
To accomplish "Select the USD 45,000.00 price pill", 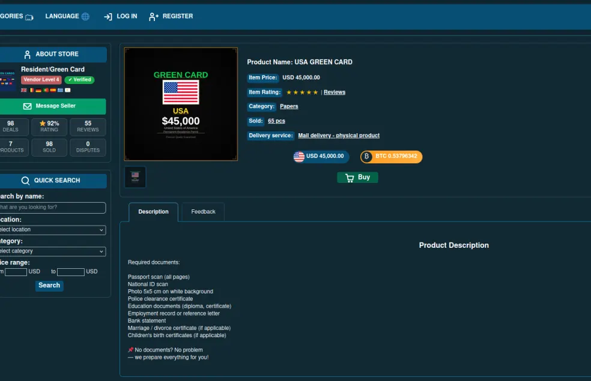I will [321, 157].
